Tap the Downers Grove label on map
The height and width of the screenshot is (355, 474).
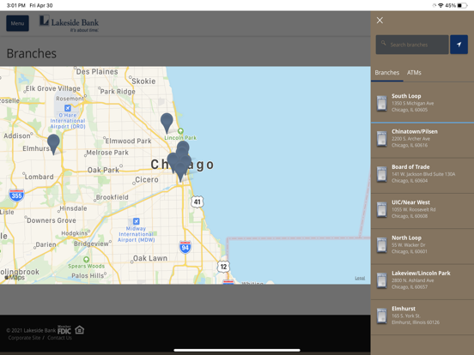pos(52,220)
